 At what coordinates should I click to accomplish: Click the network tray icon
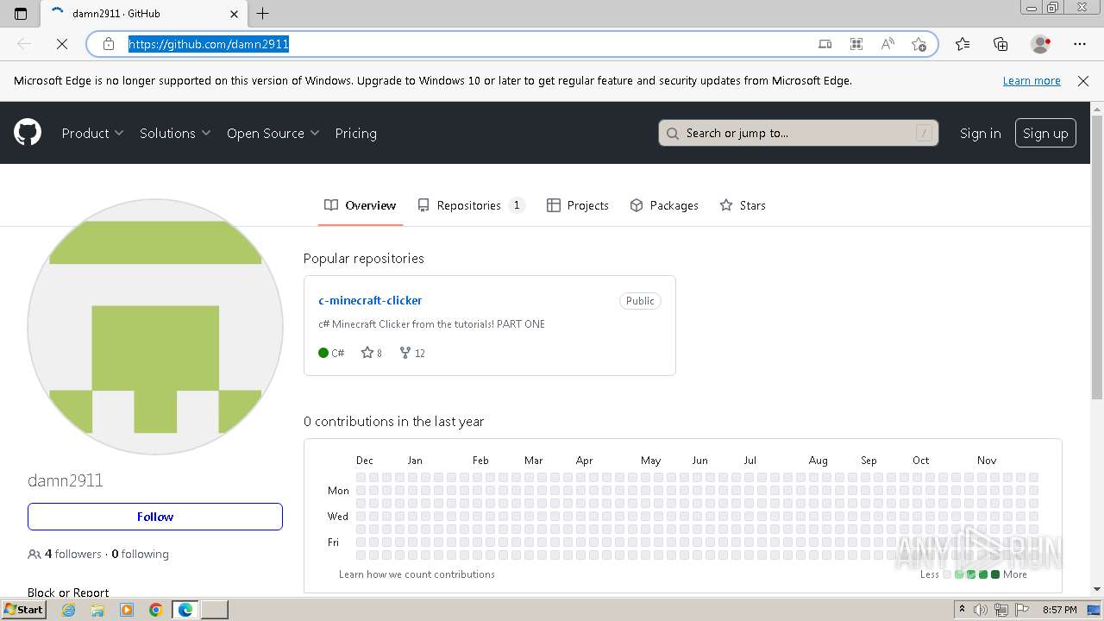[1001, 610]
